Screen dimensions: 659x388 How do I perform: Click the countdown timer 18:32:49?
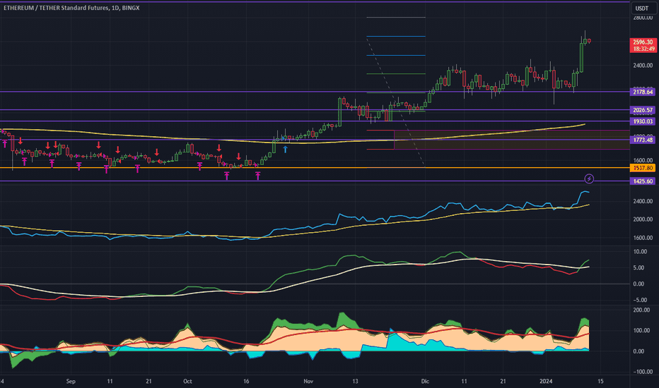coord(643,49)
